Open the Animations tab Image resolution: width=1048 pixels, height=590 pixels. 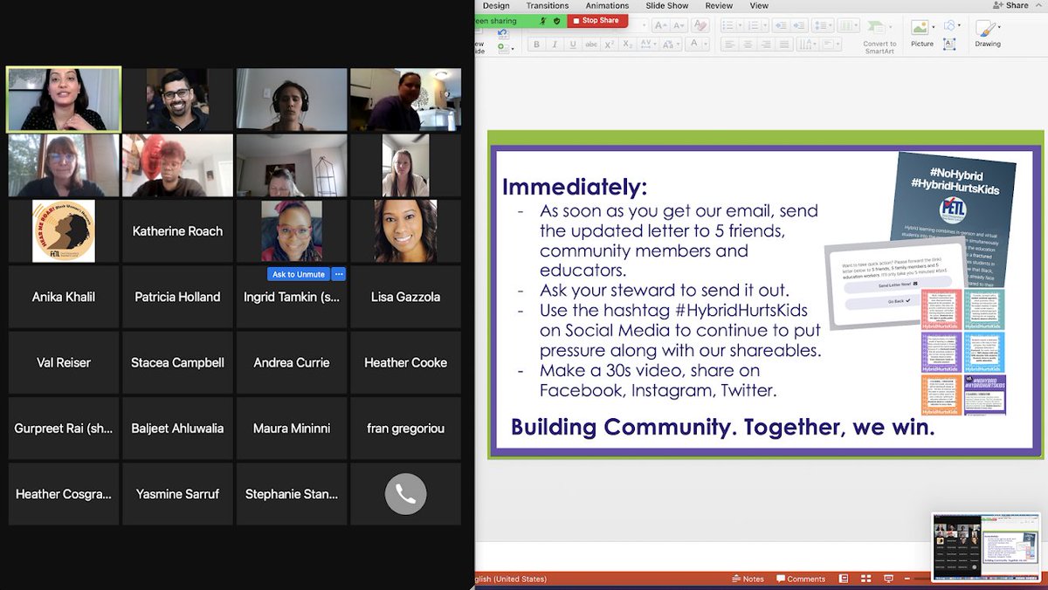(x=607, y=5)
